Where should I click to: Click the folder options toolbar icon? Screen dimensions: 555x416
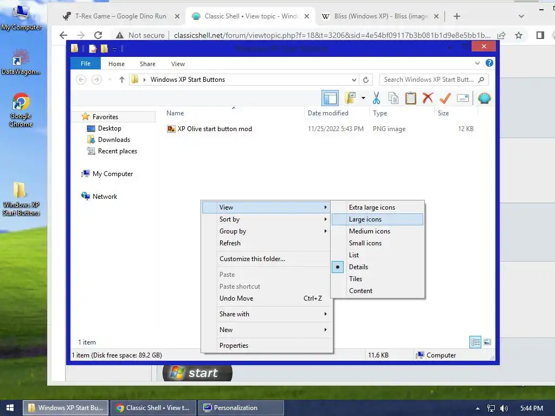(x=350, y=98)
